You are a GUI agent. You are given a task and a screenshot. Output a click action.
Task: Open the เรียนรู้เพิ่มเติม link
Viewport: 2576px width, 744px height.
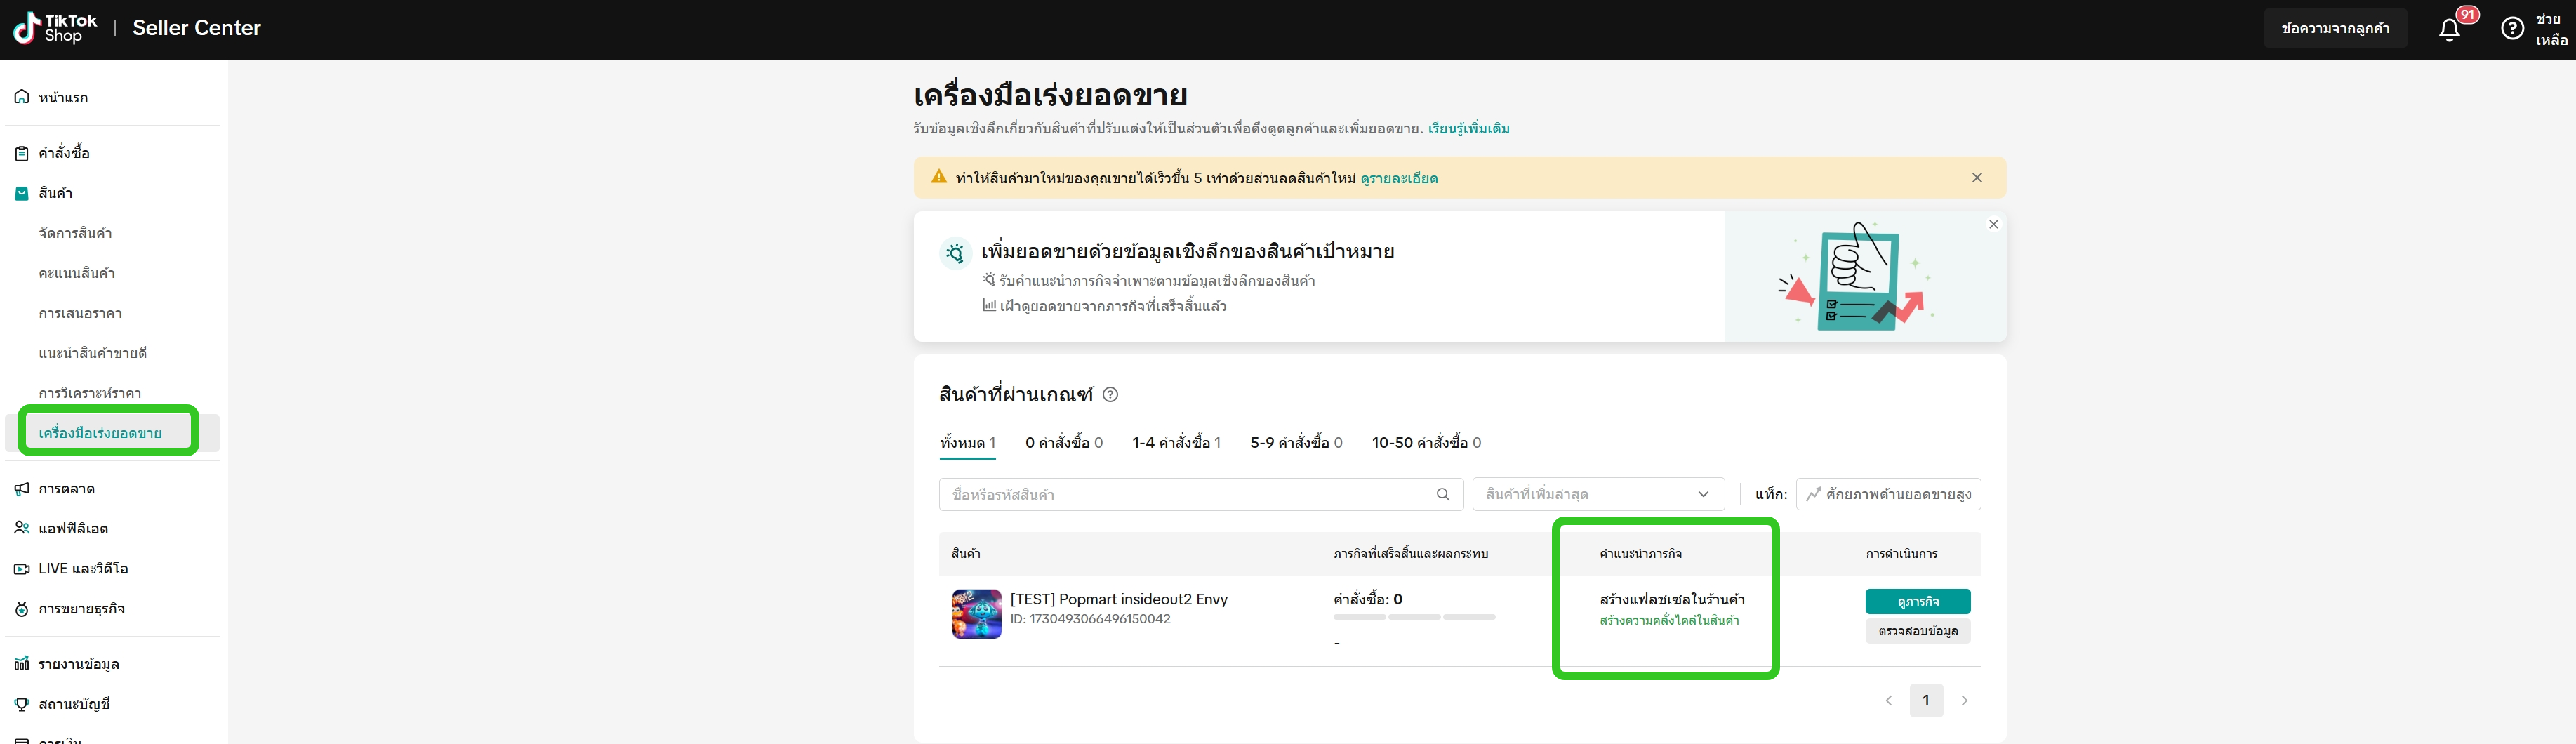(1468, 129)
